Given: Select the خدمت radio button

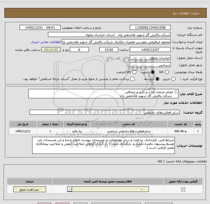Looking at the screenshot, I should click(152, 72).
